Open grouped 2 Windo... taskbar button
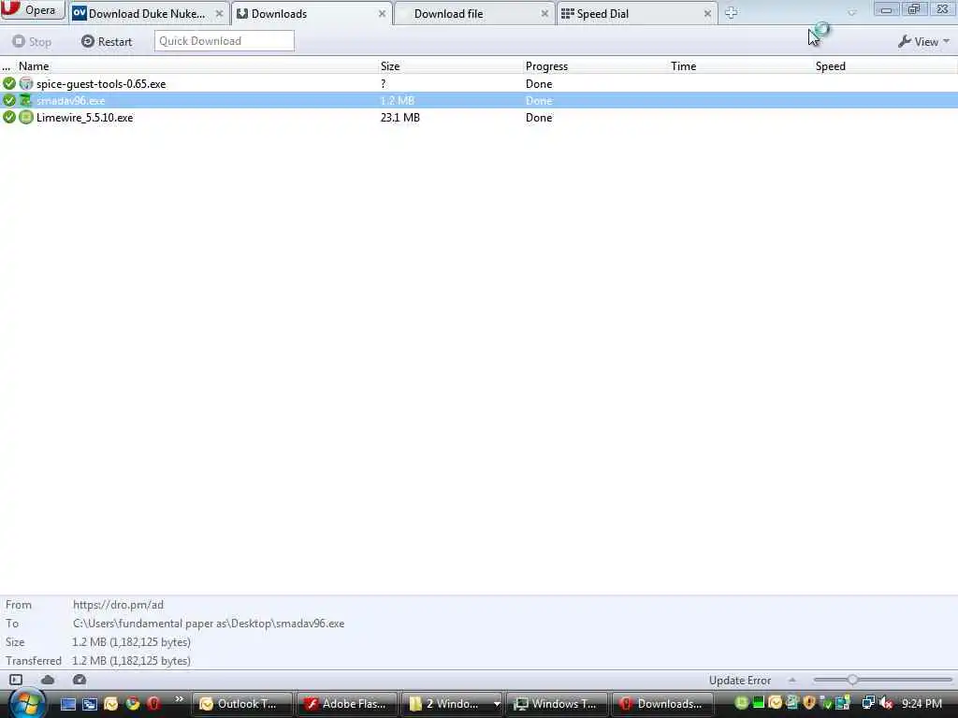The width and height of the screenshot is (958, 718). (x=452, y=704)
